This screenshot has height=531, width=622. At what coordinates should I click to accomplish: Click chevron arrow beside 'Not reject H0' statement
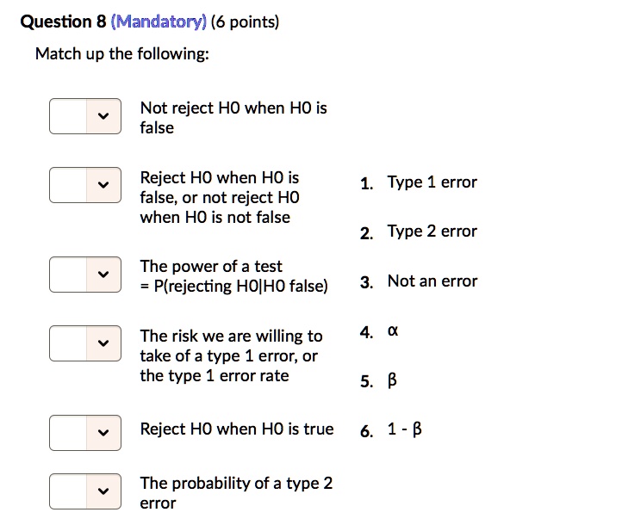(103, 116)
